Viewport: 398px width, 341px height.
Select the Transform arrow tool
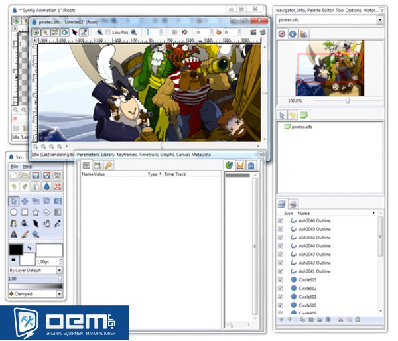click(x=14, y=202)
